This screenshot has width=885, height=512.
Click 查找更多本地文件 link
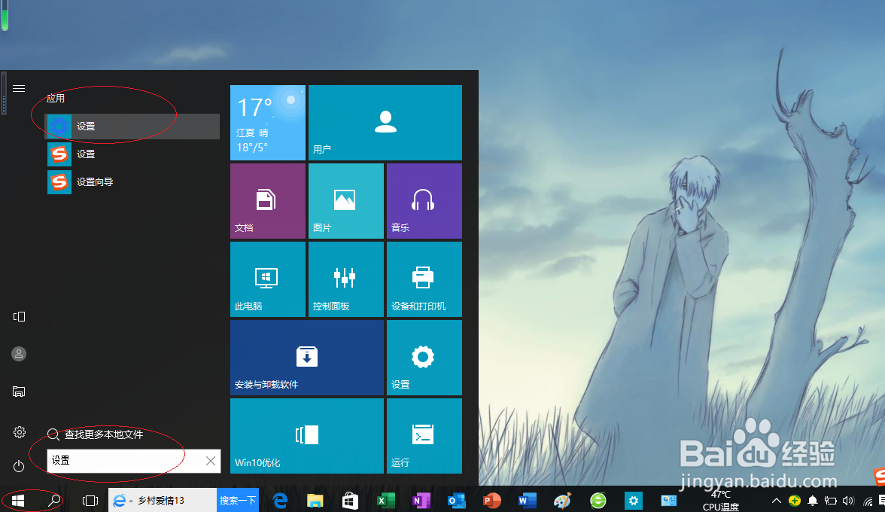click(x=103, y=434)
